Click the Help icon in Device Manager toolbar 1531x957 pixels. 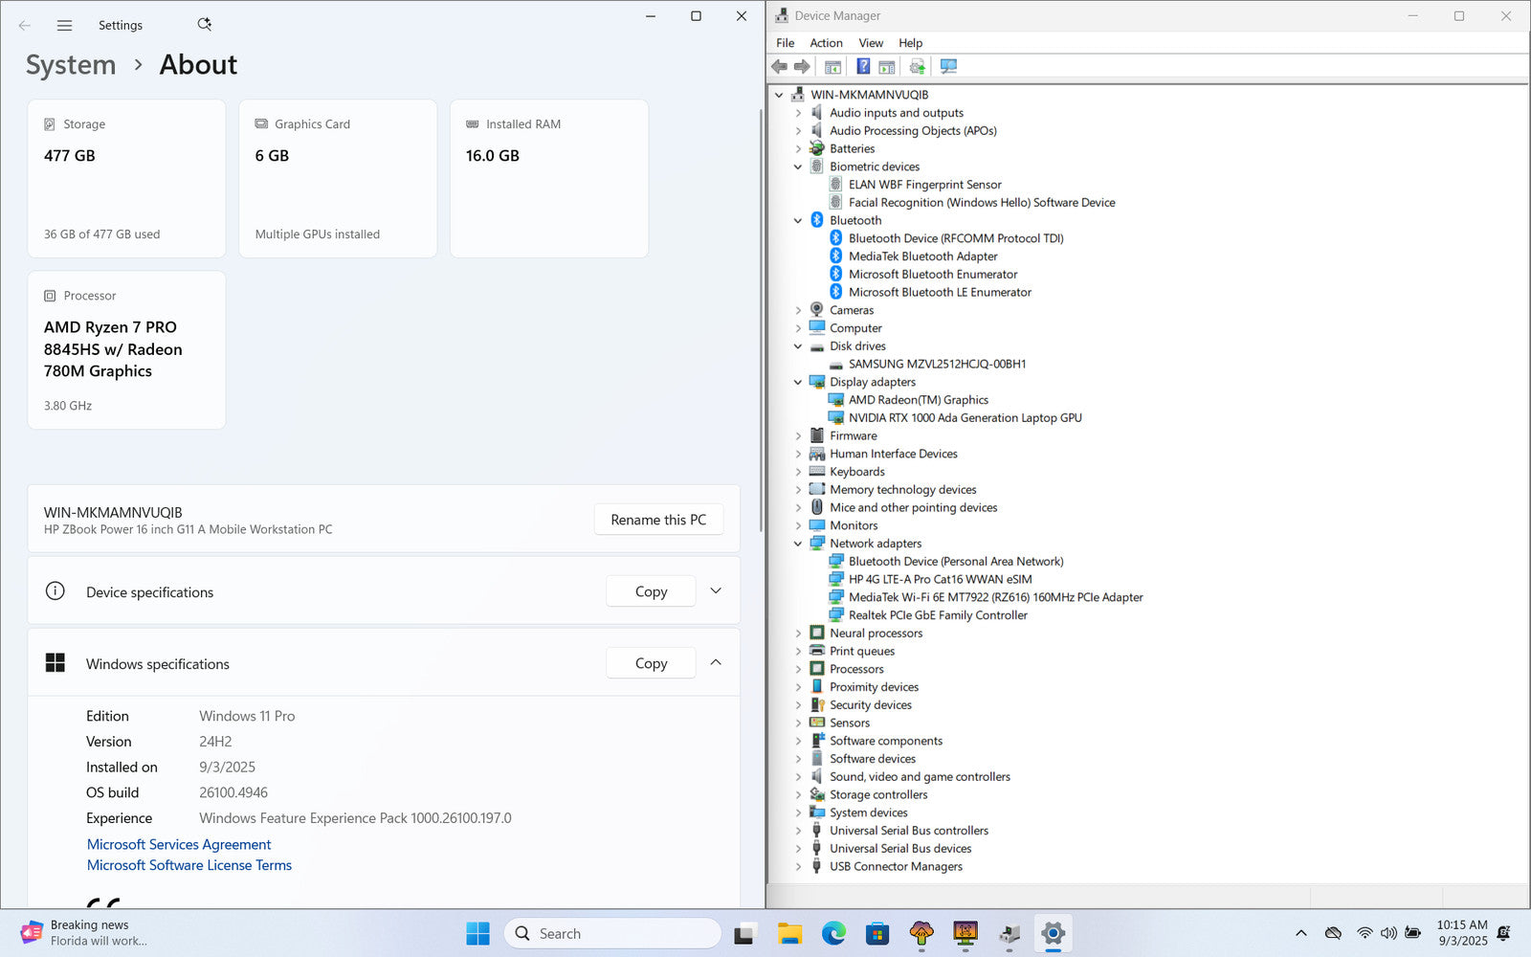tap(863, 66)
